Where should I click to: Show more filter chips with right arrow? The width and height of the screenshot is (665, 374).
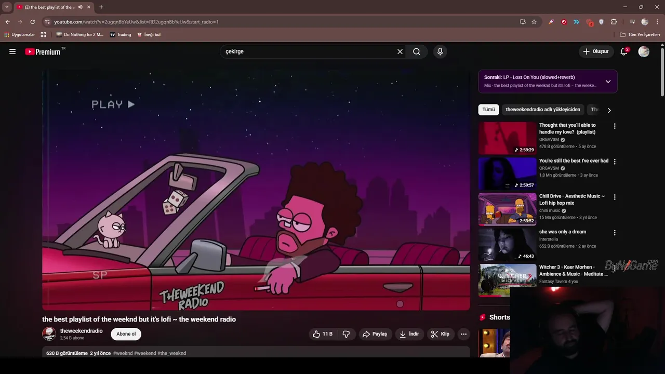609,110
